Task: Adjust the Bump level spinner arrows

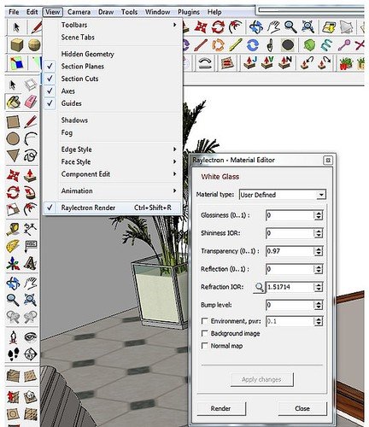Action: click(319, 305)
